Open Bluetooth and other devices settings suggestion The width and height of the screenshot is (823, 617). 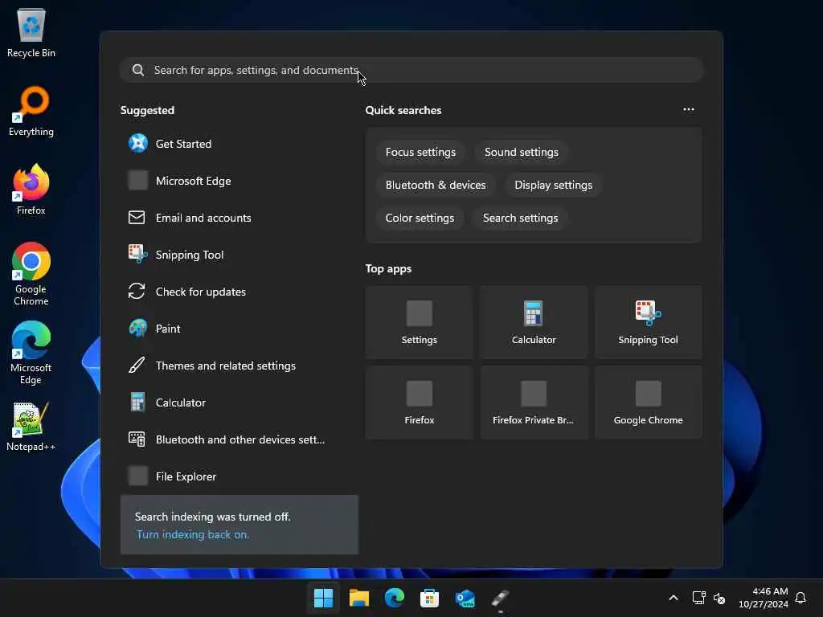239,439
